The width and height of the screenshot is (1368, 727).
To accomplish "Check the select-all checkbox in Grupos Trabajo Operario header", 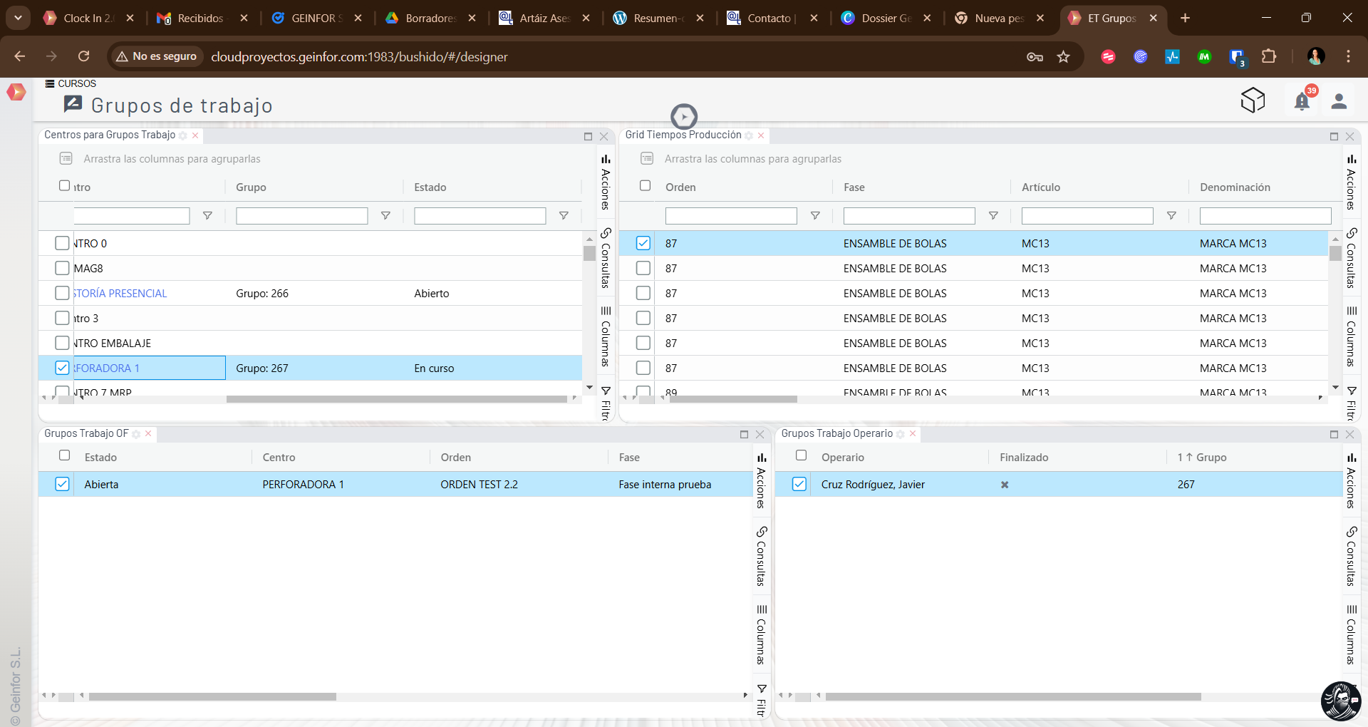I will tap(801, 455).
